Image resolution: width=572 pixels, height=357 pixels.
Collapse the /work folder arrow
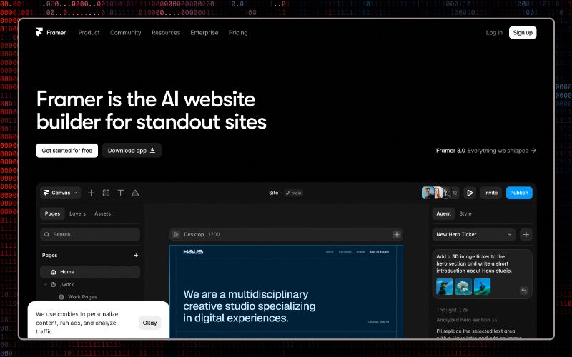45,284
